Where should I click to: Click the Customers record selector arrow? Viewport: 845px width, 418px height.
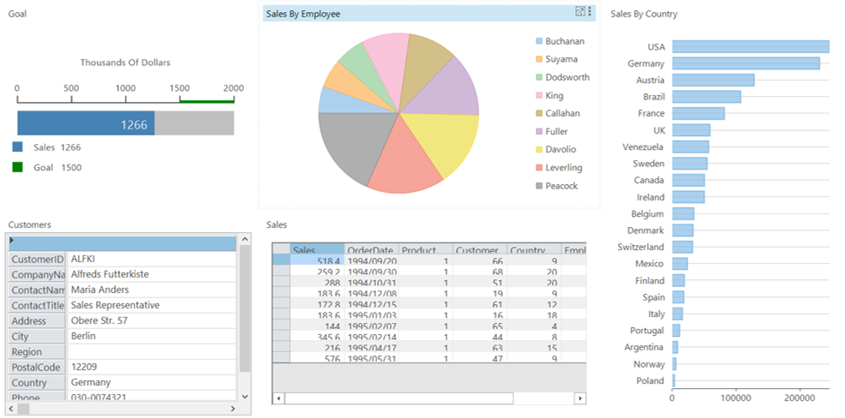[12, 240]
